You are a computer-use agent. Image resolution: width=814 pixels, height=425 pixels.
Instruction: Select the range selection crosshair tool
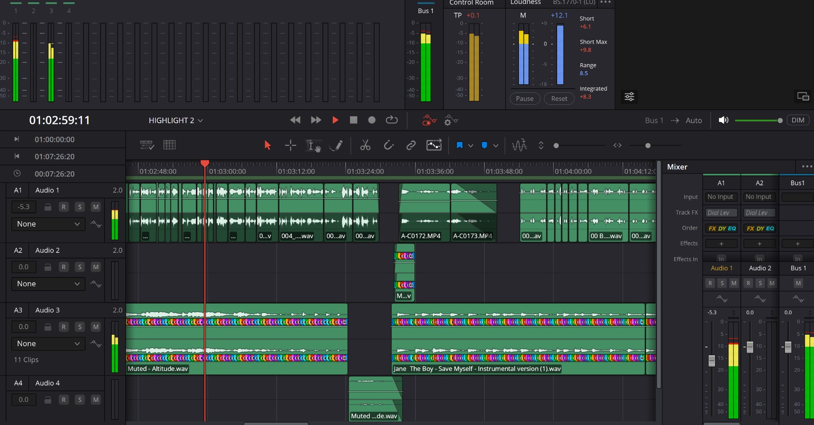(290, 145)
